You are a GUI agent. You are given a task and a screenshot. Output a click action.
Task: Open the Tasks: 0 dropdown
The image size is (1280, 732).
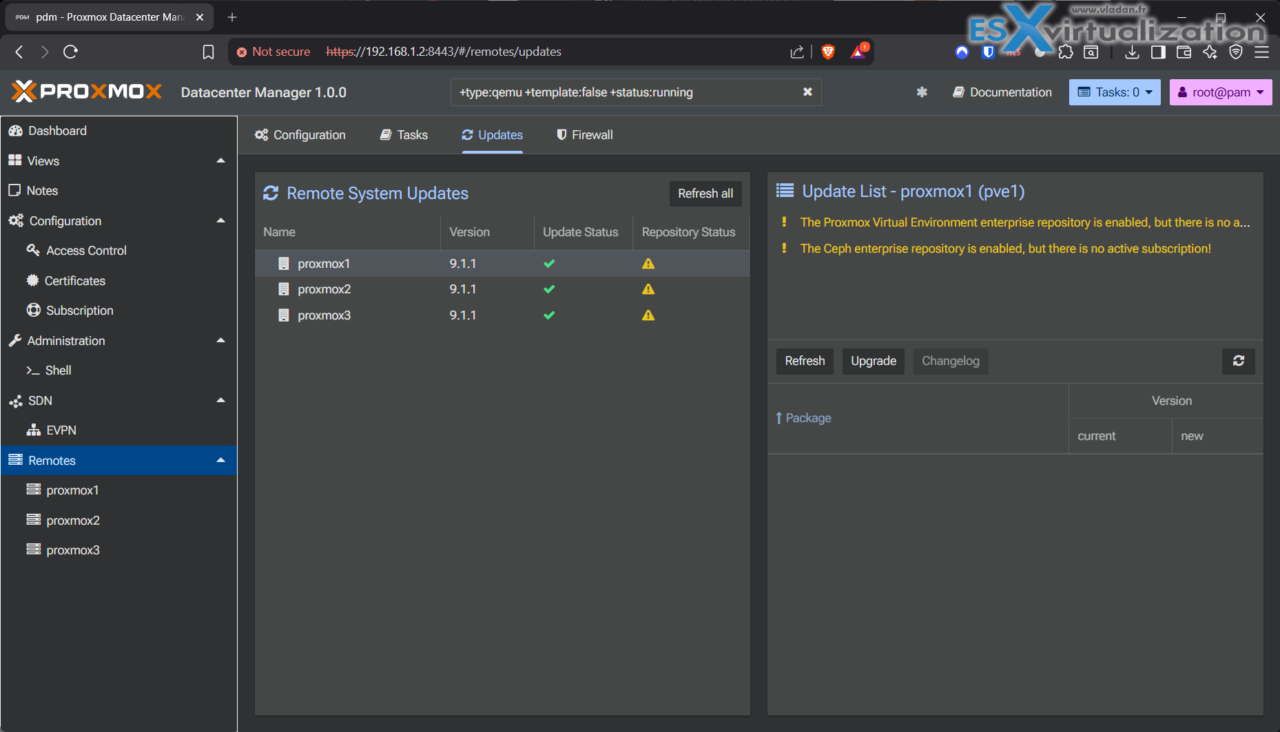[1114, 92]
